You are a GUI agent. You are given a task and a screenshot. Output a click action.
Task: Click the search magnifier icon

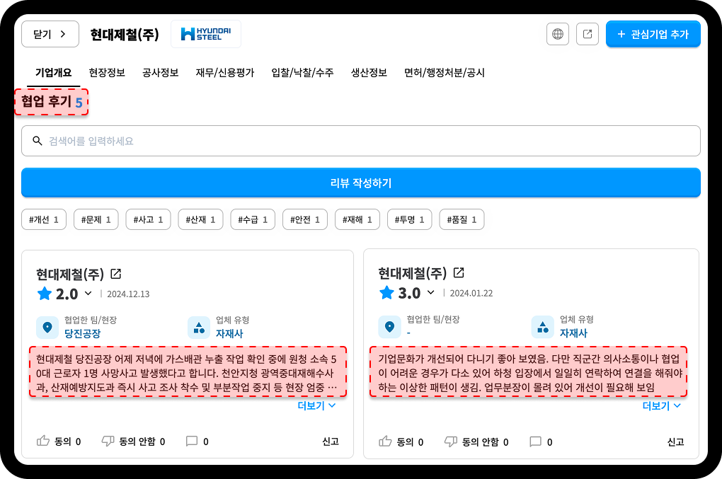tap(38, 141)
